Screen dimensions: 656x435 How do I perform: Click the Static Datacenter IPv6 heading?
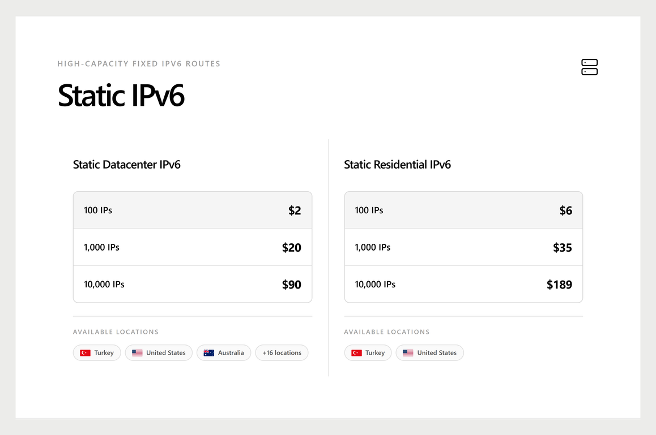coord(127,165)
